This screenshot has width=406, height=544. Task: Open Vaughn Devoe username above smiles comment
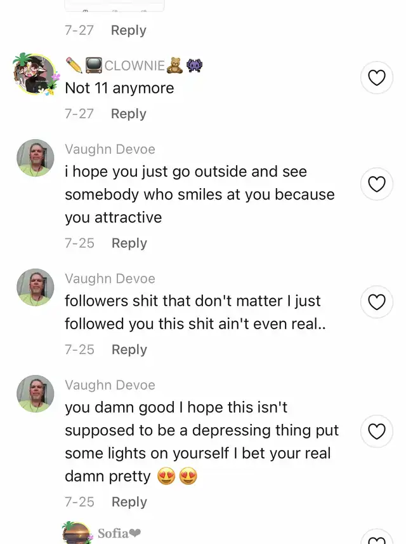[110, 149]
